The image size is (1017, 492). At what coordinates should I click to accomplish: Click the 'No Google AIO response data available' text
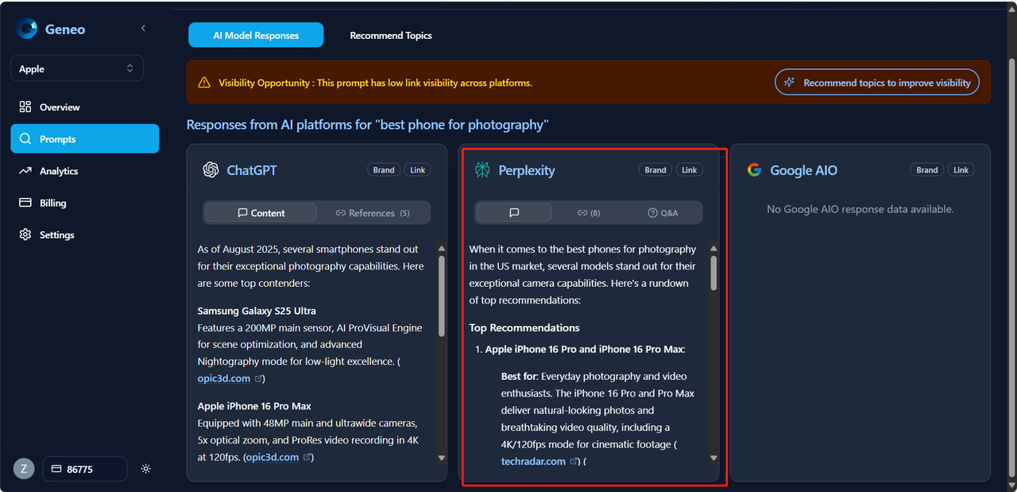(x=860, y=209)
